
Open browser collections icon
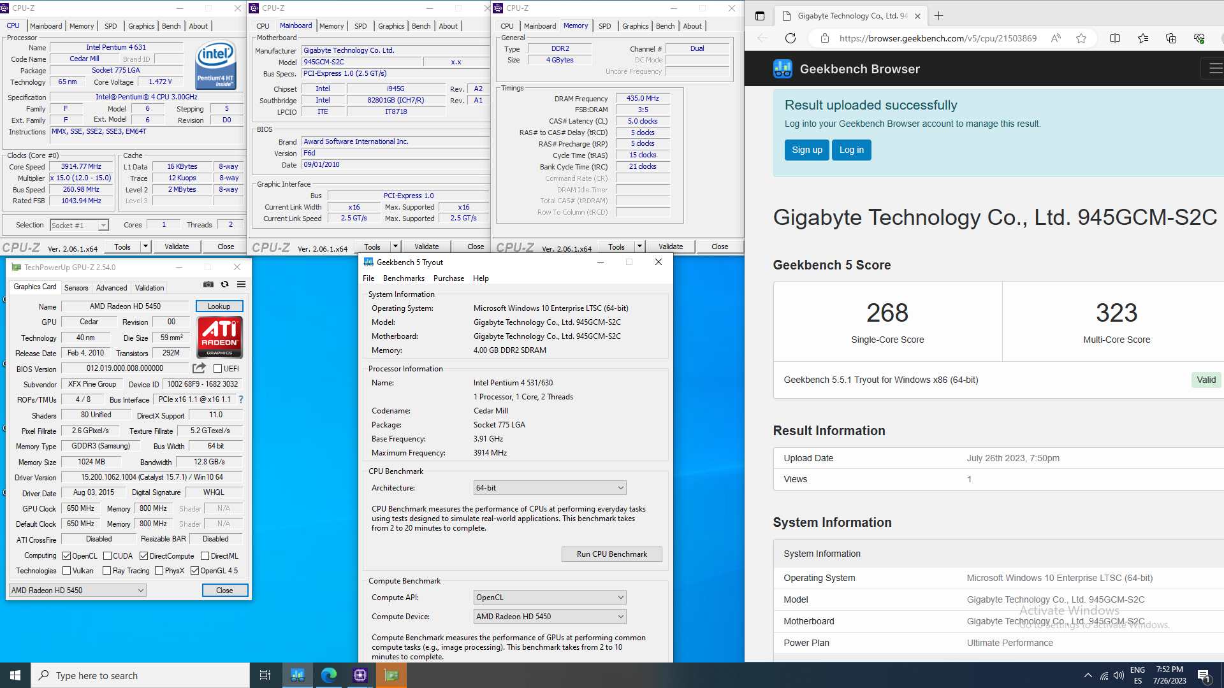click(x=1171, y=38)
